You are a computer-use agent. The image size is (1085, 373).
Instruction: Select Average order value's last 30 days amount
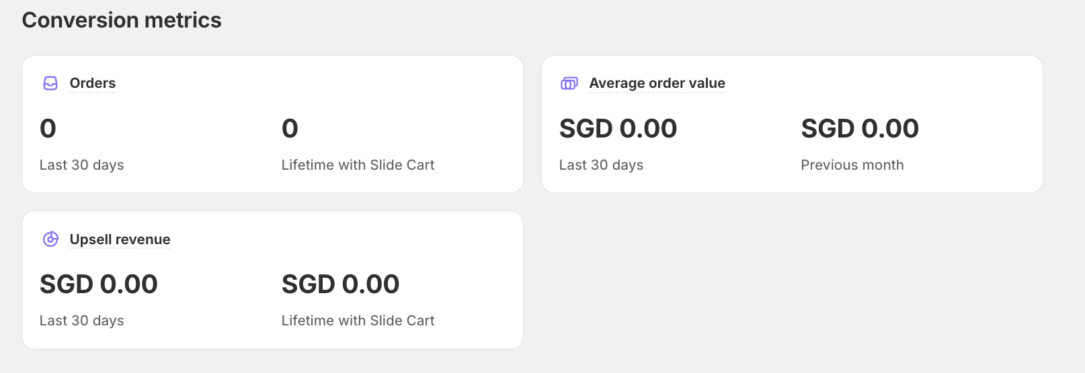pyautogui.click(x=618, y=128)
